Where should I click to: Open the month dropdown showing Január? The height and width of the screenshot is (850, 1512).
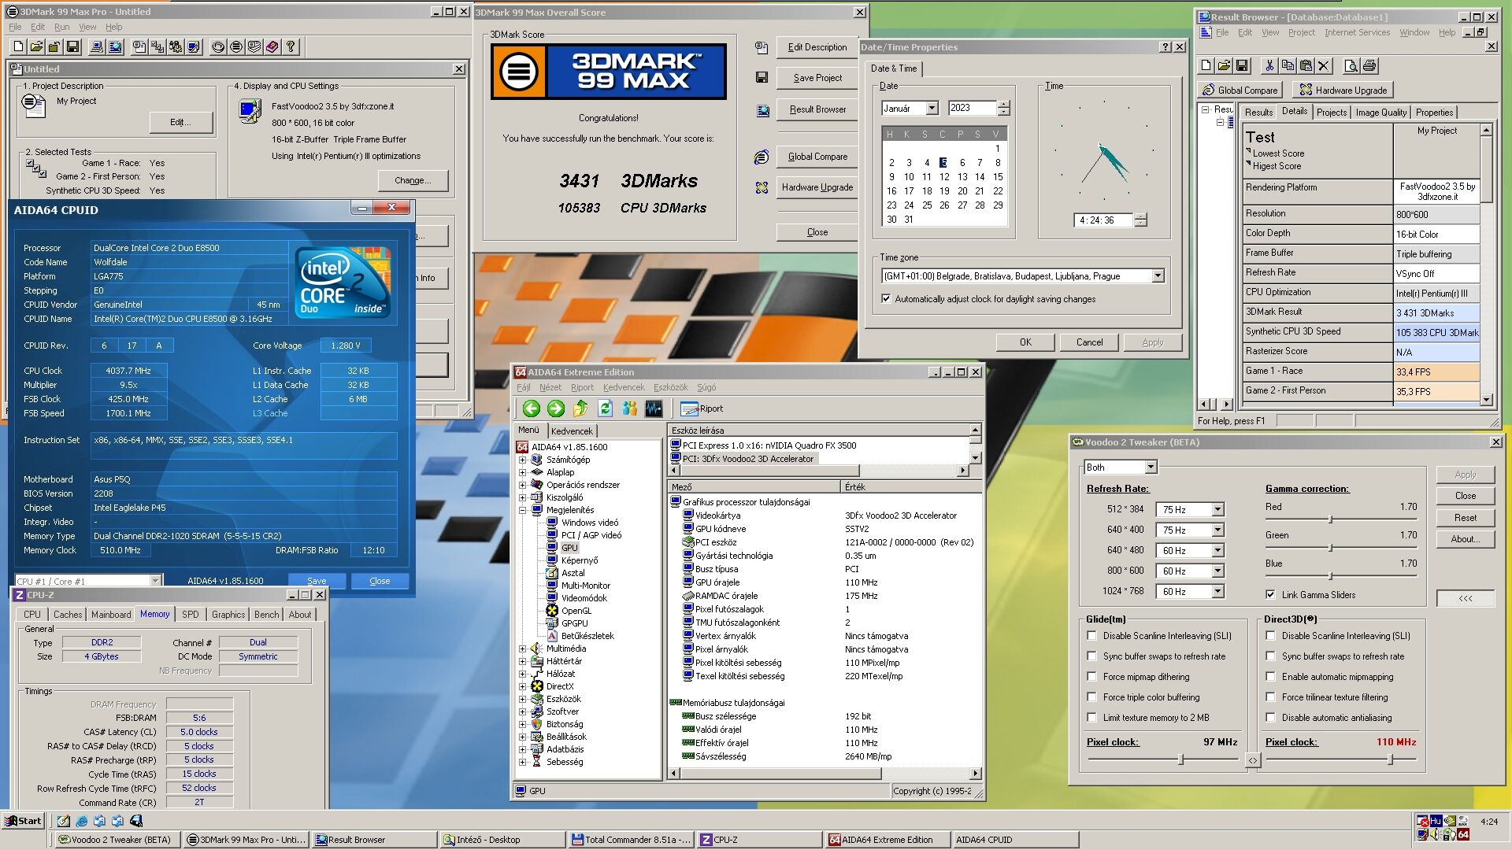[932, 109]
